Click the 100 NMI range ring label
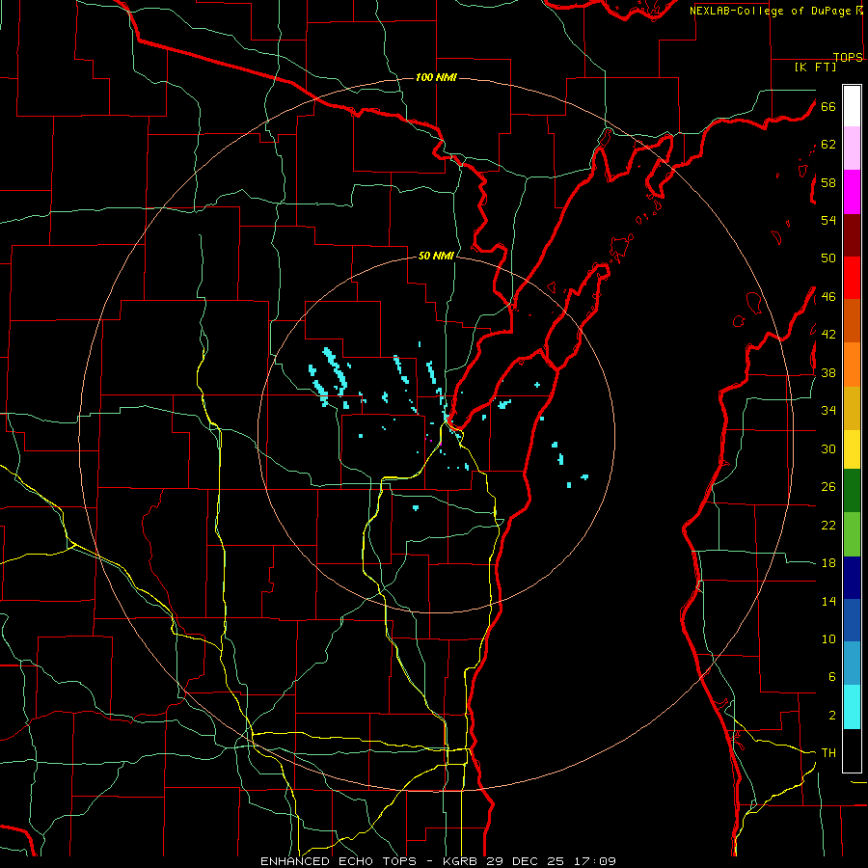The height and width of the screenshot is (868, 868). tap(436, 77)
